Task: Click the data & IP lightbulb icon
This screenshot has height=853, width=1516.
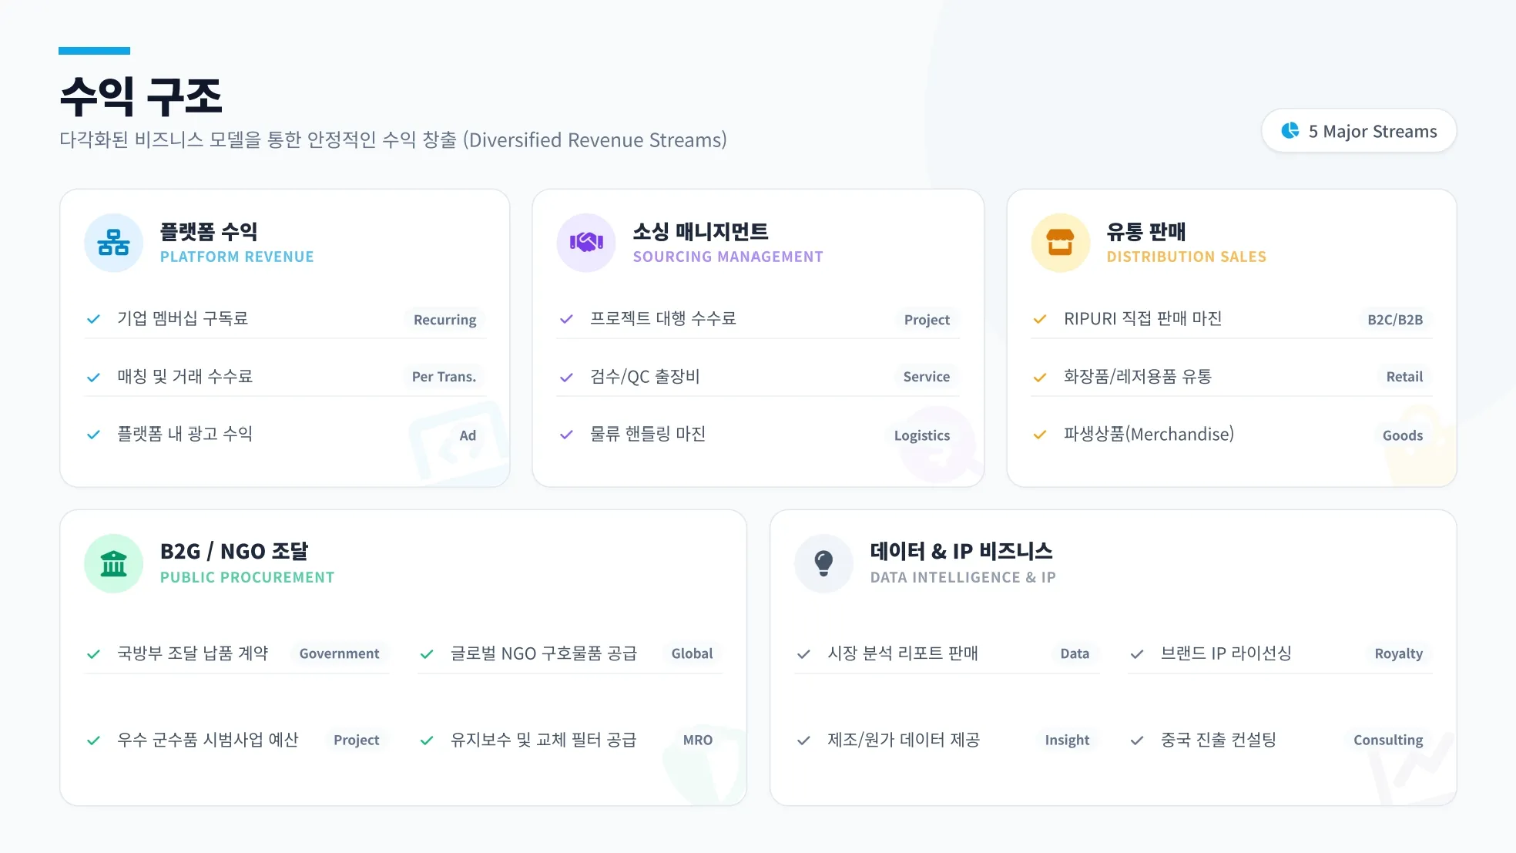Action: point(823,563)
